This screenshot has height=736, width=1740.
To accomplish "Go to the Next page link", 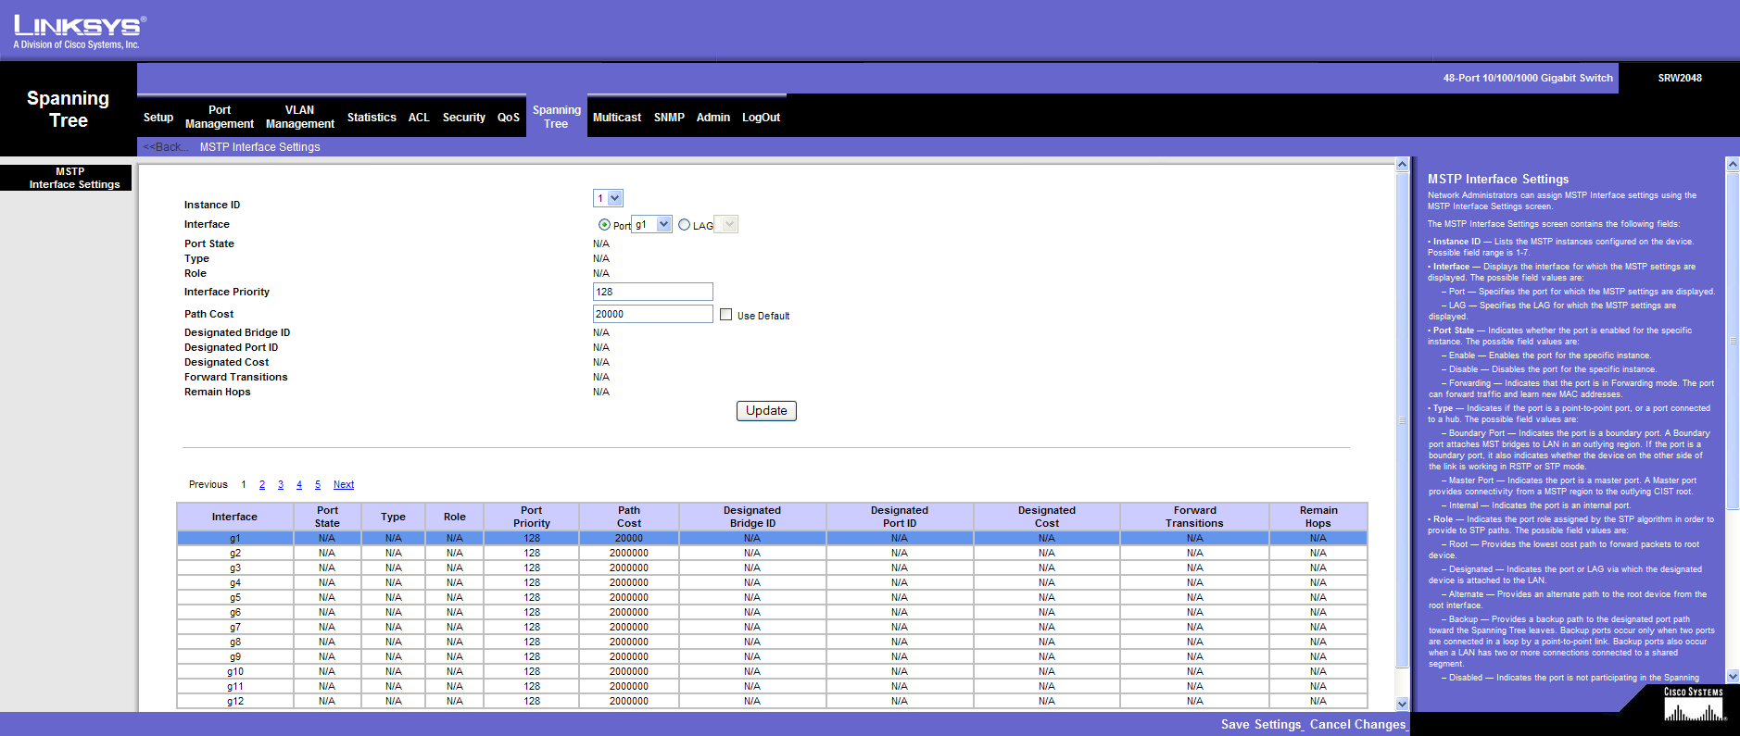I will coord(343,484).
